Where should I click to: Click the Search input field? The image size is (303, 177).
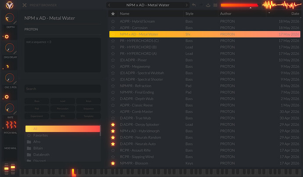63,89
